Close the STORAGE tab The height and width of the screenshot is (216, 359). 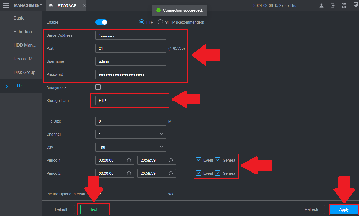coord(84,5)
